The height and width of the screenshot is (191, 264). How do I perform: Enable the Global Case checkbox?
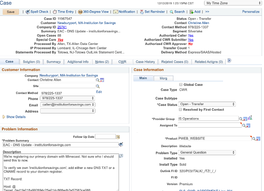[180, 85]
